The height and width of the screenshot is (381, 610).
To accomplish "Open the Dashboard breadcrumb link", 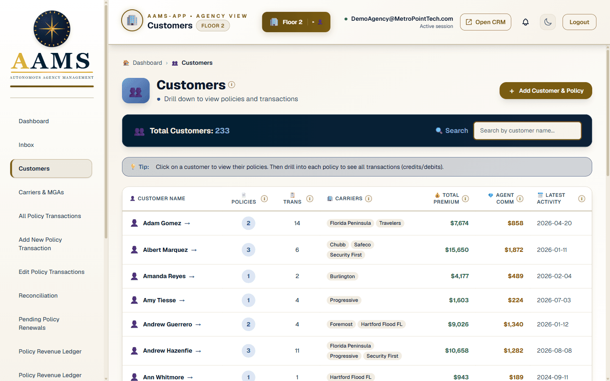I will [x=147, y=63].
